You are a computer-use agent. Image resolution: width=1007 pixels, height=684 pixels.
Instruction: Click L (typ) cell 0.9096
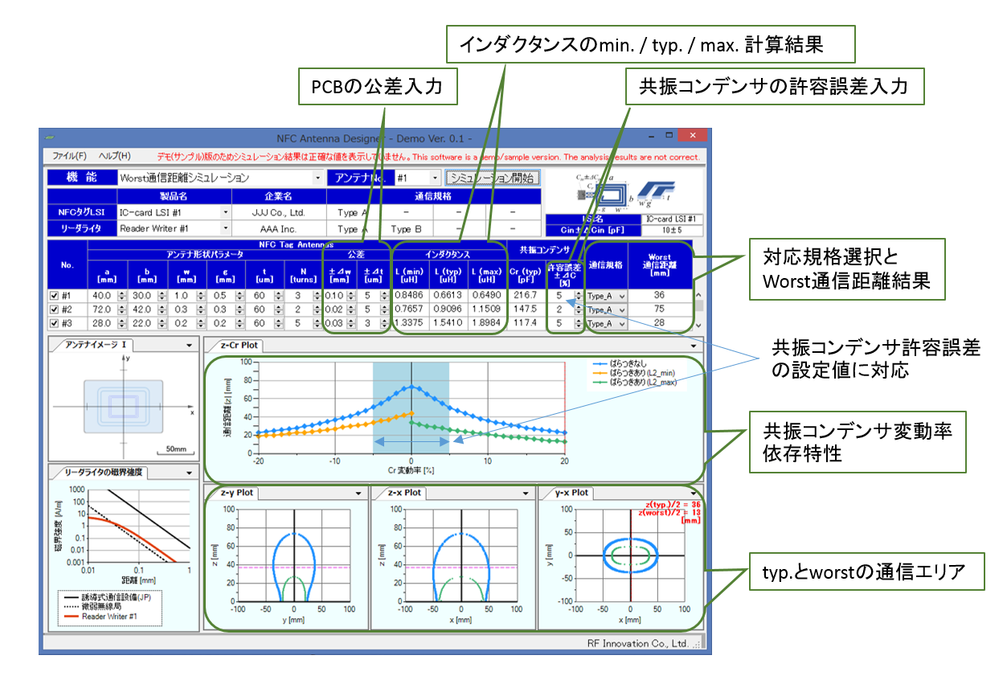pyautogui.click(x=448, y=309)
